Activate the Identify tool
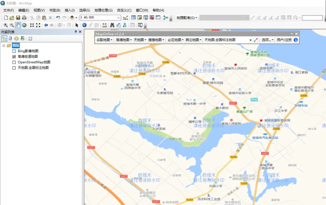The width and height of the screenshot is (326, 205). click(85, 25)
